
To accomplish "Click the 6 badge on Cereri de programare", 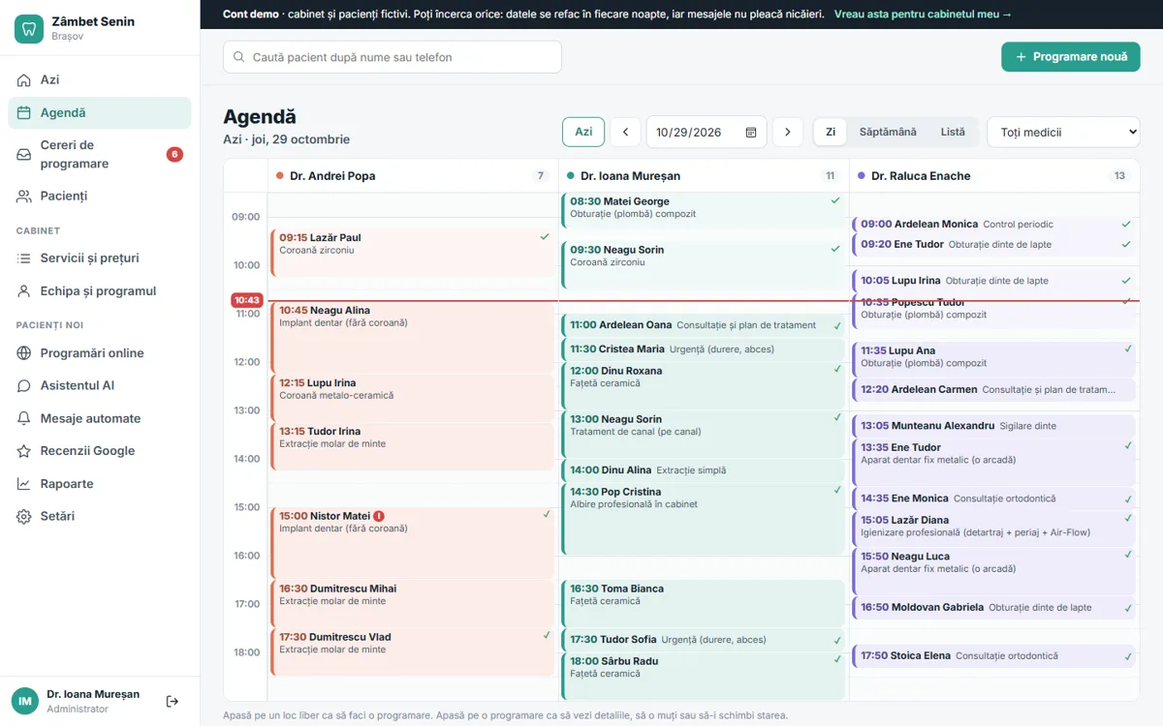I will click(174, 154).
